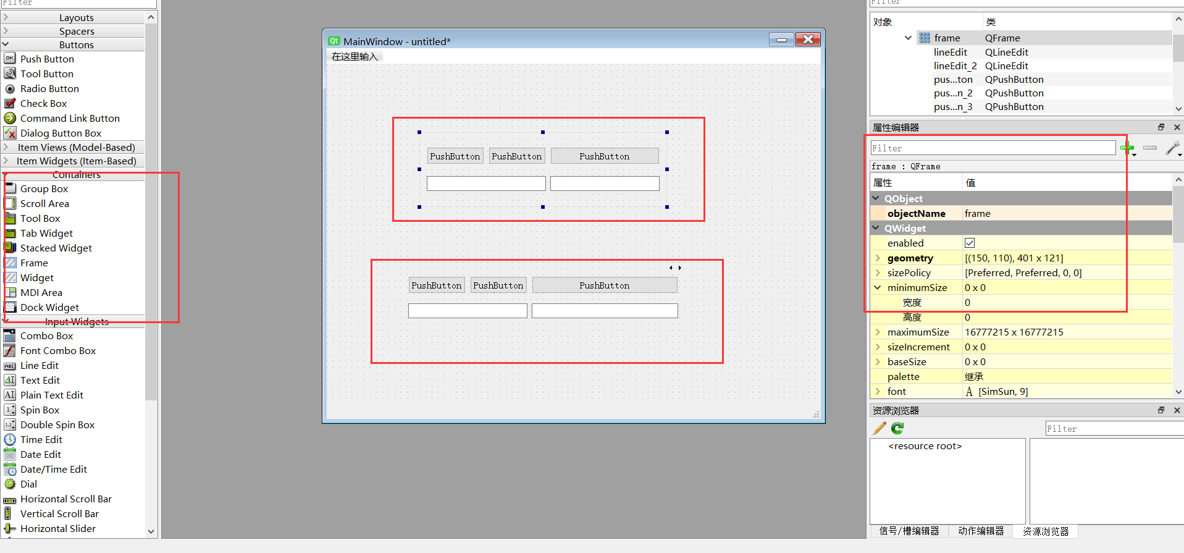Expand the geometry property row
Viewport: 1184px width, 553px height.
878,258
